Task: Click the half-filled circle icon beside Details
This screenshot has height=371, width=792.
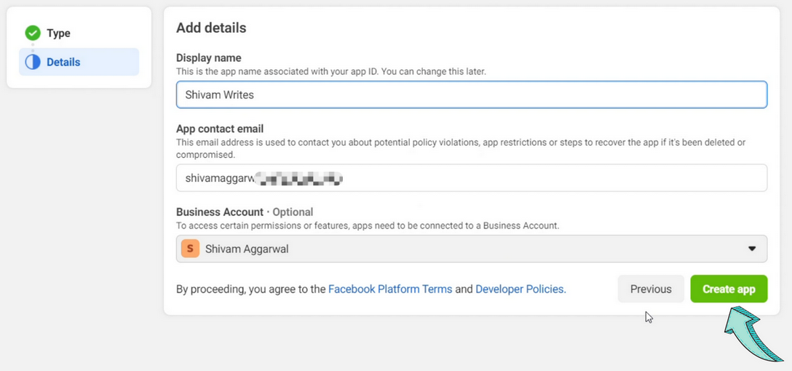Action: 33,62
